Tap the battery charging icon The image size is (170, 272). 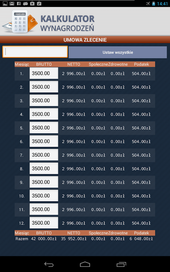click(x=153, y=3)
